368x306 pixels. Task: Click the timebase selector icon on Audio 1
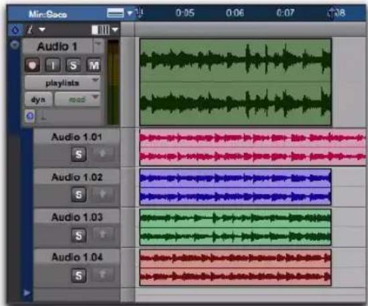[29, 116]
